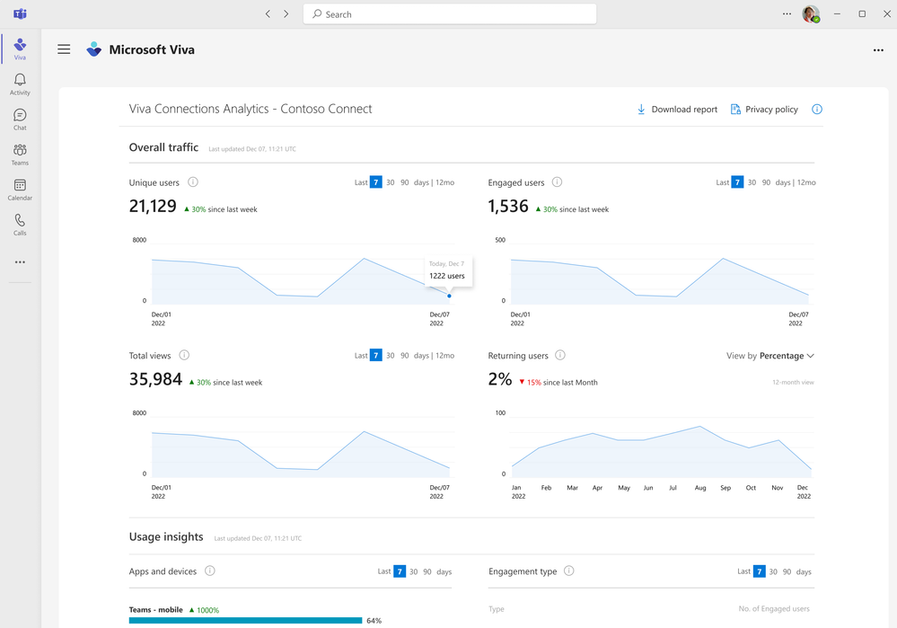Show info tooltip for Total views
This screenshot has height=628, width=897.
click(x=184, y=355)
